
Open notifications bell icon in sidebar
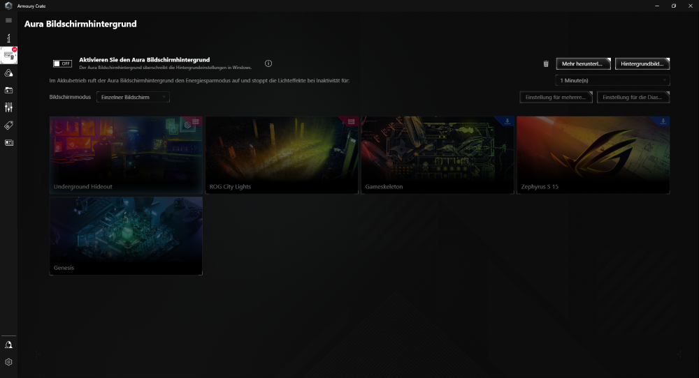[x=8, y=345]
